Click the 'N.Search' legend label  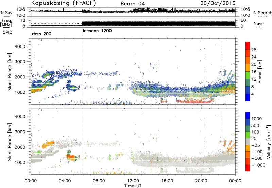[x=262, y=13]
